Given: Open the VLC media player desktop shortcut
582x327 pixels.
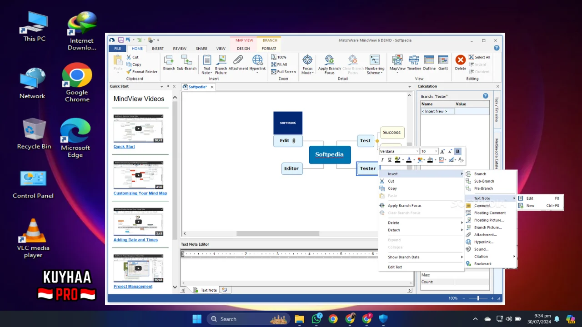Looking at the screenshot, I should coord(33,238).
